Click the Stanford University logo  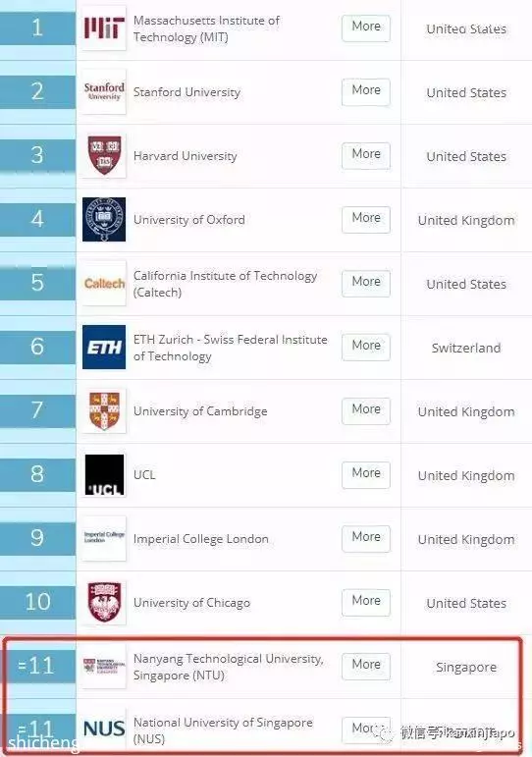point(104,91)
